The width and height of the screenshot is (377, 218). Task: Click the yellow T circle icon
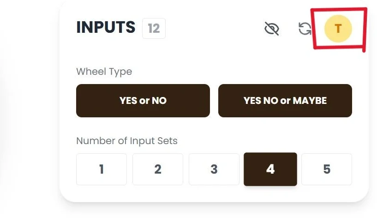(x=338, y=29)
